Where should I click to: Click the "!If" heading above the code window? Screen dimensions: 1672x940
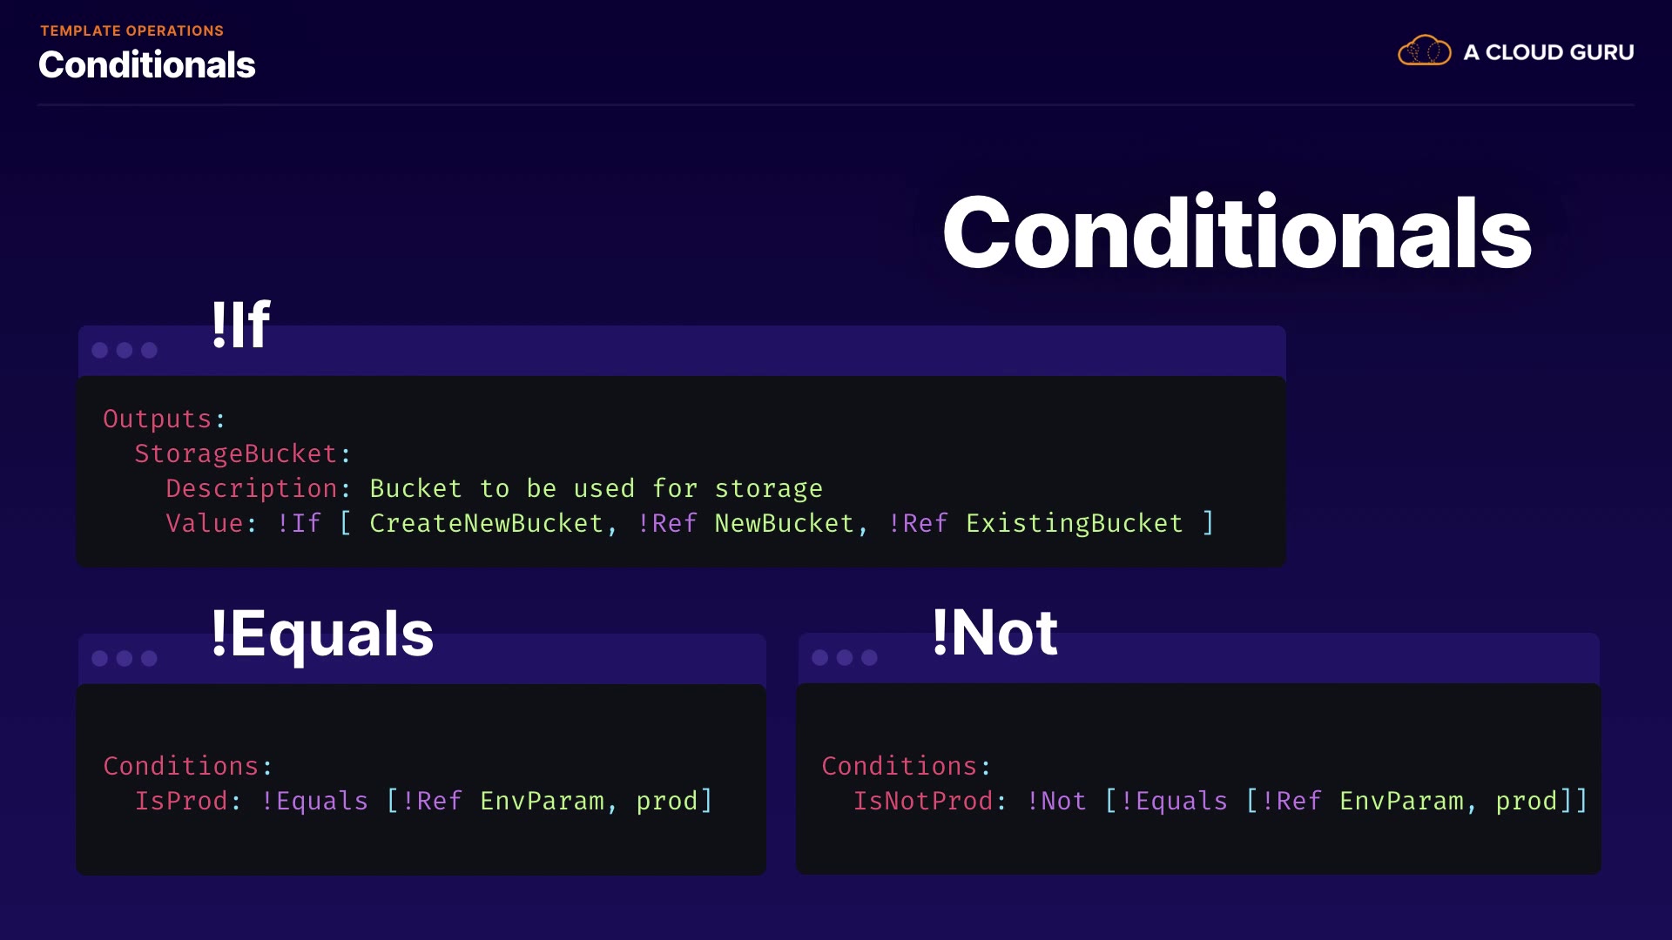240,325
